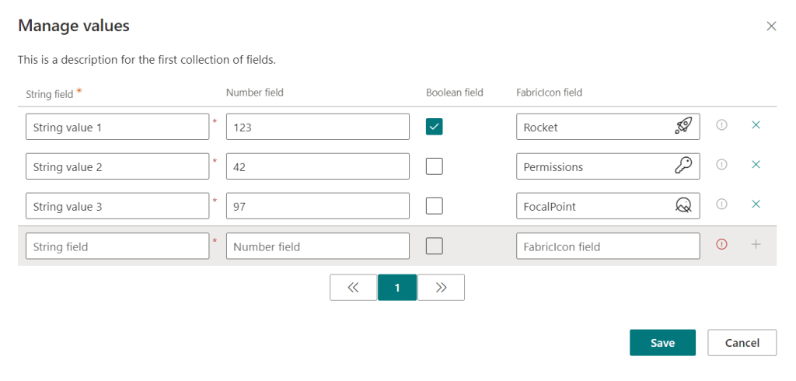This screenshot has width=796, height=381.
Task: Click the plus icon to add row
Action: pyautogui.click(x=756, y=244)
